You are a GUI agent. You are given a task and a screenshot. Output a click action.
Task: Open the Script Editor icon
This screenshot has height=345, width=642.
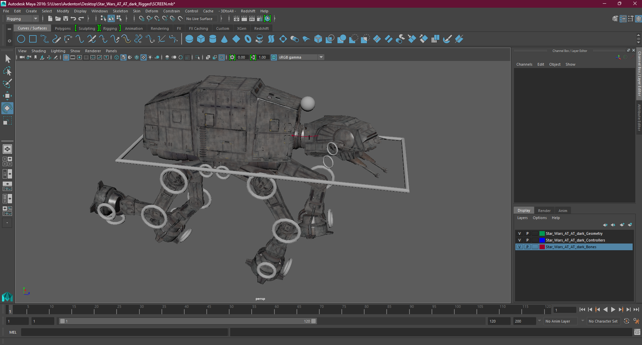tap(637, 332)
